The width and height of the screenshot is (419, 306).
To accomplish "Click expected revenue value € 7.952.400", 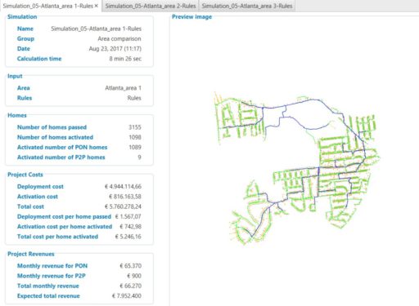I will [x=127, y=296].
